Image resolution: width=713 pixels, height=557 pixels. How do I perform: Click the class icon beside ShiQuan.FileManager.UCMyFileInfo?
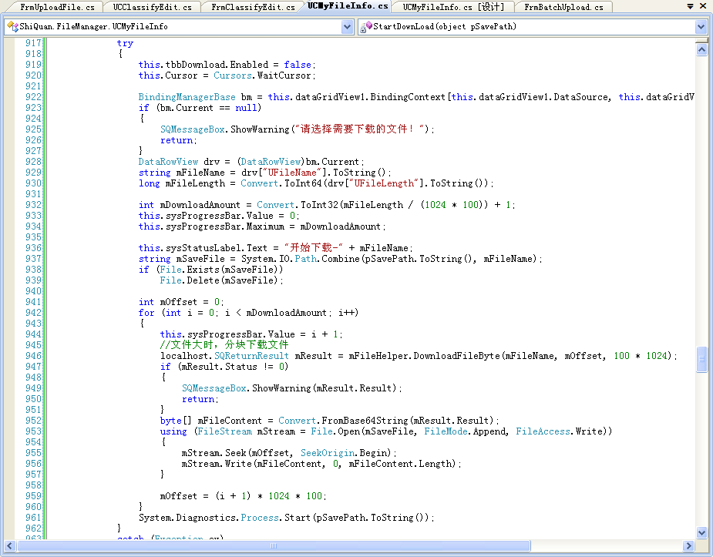pyautogui.click(x=12, y=26)
